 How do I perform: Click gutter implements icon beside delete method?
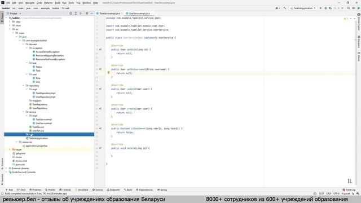point(100,148)
